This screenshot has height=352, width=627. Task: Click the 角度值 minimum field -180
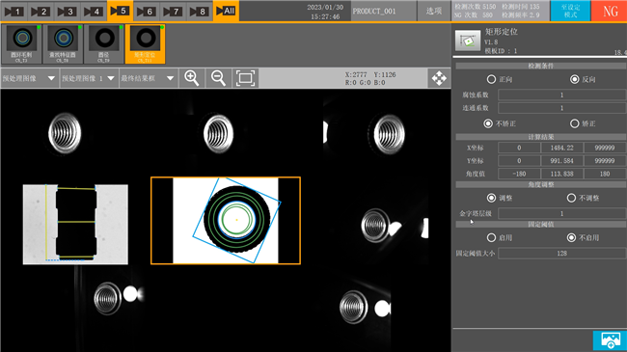[x=519, y=174]
